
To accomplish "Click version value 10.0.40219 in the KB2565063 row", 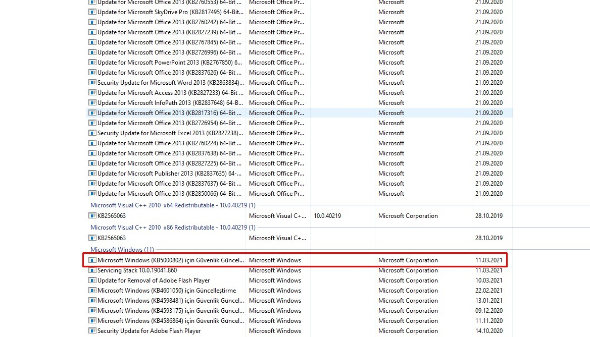I will tap(327, 215).
